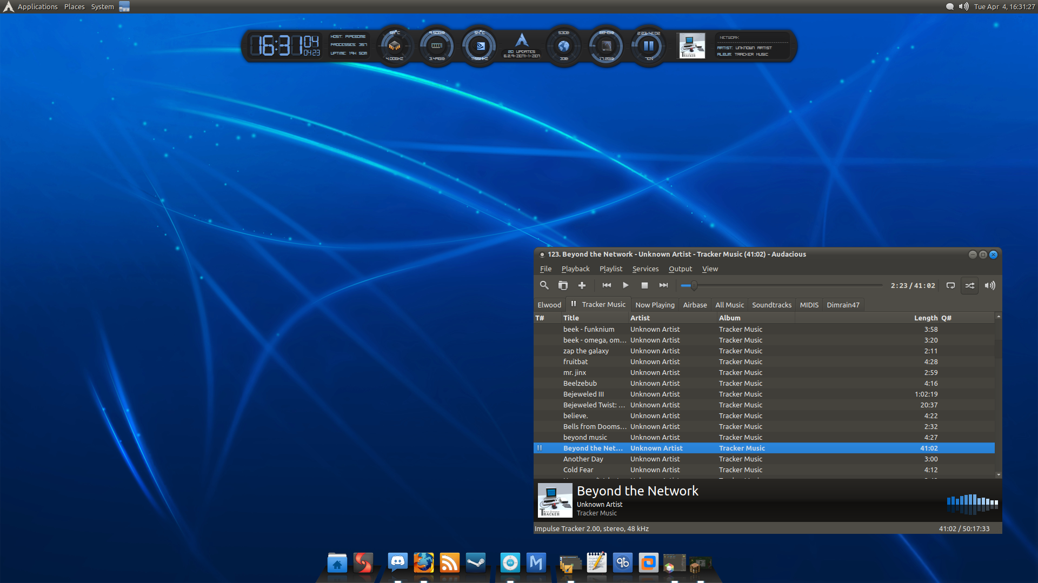Toggle repeat mode in Audacious
The image size is (1038, 583).
(950, 285)
